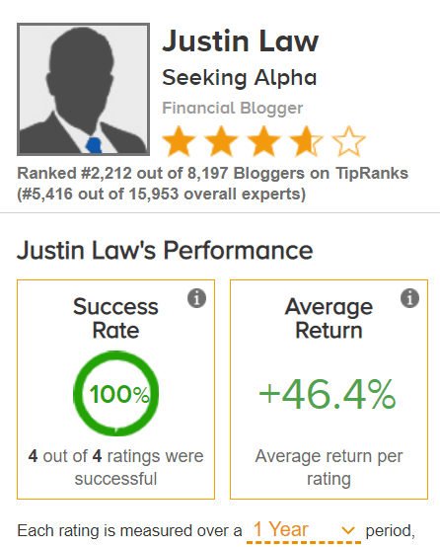Click the first filled rating star
The image size is (440, 547).
179,141
